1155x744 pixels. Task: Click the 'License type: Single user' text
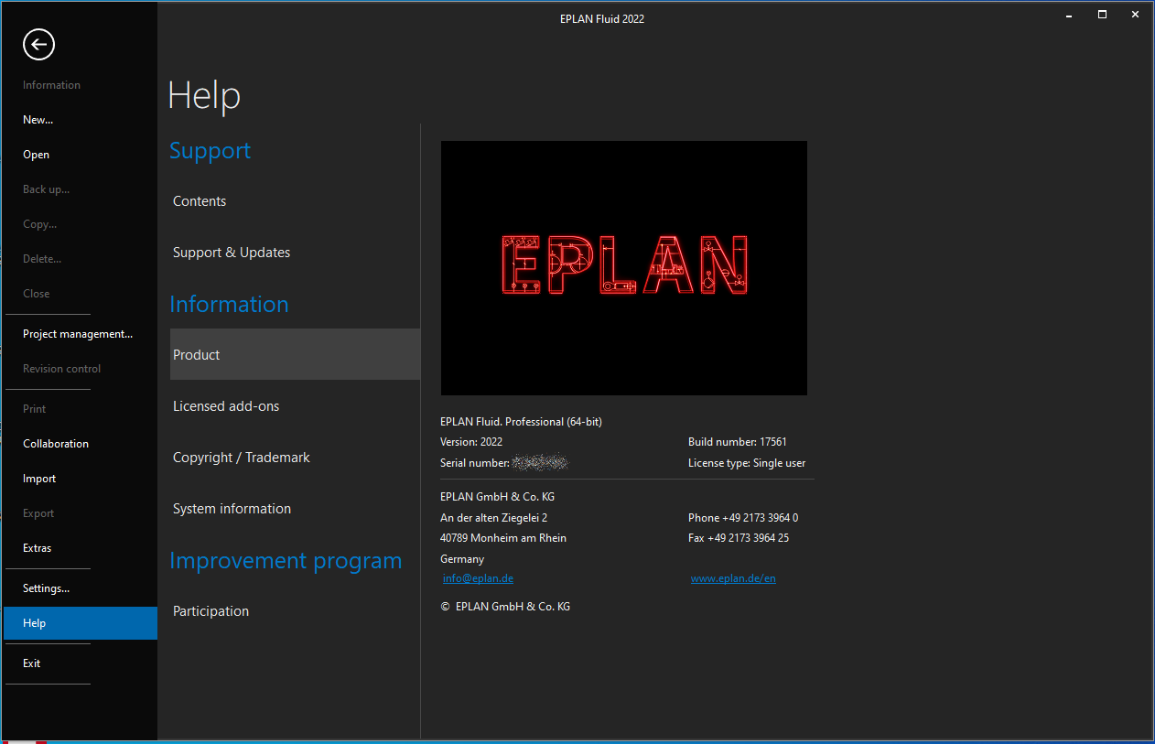747,463
